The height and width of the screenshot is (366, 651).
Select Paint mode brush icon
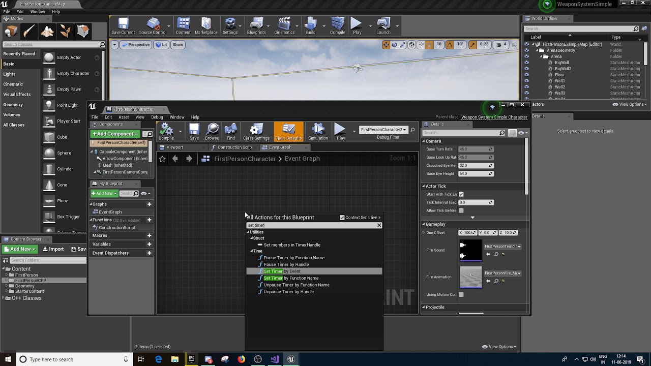click(x=28, y=32)
